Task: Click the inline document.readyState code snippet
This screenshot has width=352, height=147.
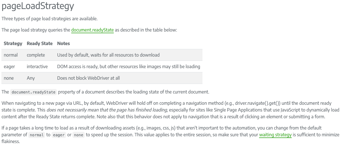Action: [x=34, y=92]
